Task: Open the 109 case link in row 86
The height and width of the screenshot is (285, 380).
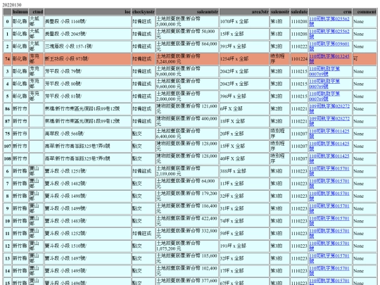Action: coord(329,109)
